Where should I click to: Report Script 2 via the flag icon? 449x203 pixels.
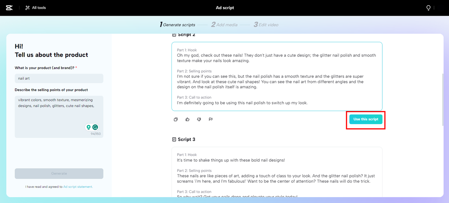coord(210,119)
